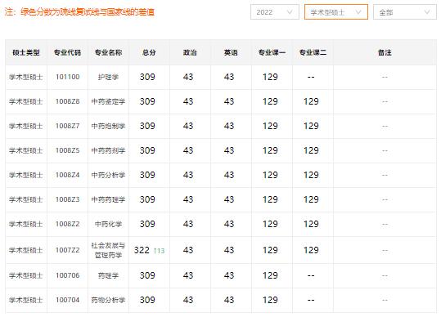Click the 护理学 major name
The width and height of the screenshot is (441, 317).
(108, 77)
